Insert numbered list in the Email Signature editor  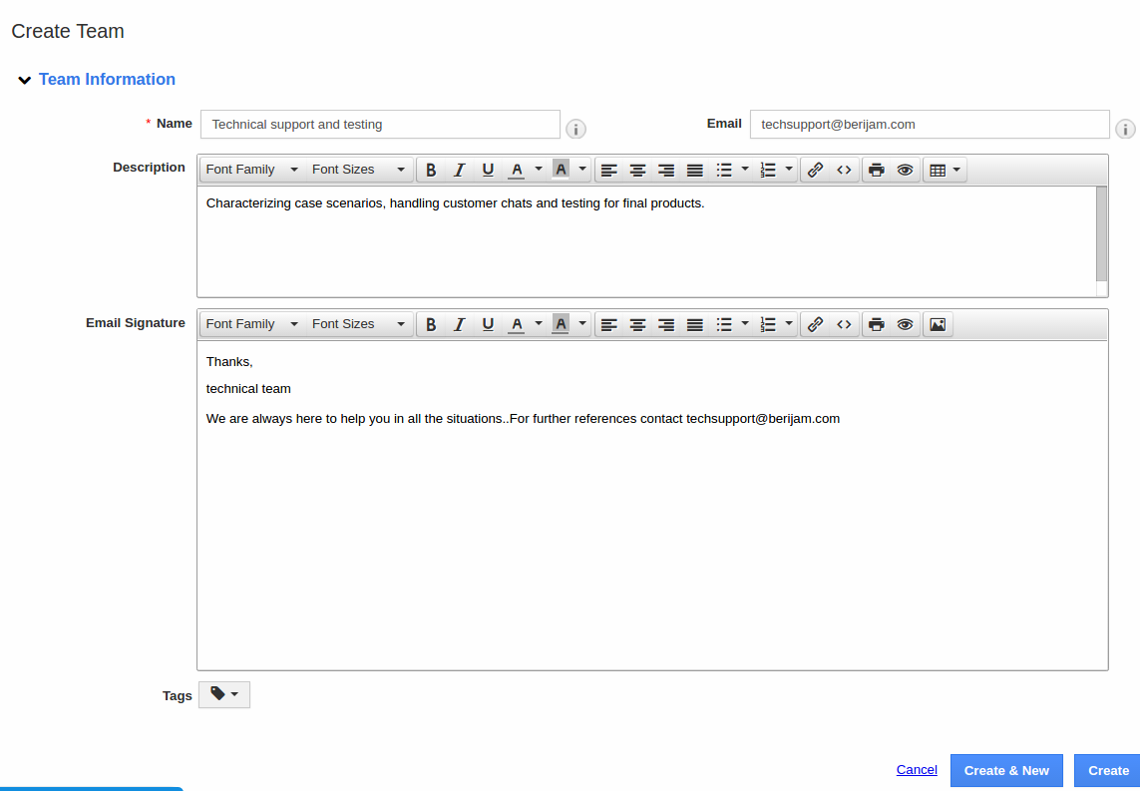pyautogui.click(x=768, y=324)
